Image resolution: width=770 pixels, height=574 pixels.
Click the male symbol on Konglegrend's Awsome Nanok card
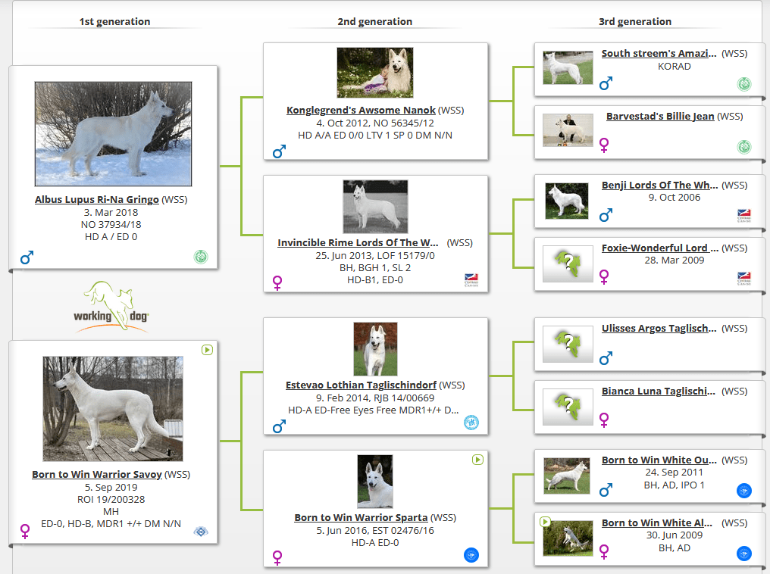tap(279, 152)
